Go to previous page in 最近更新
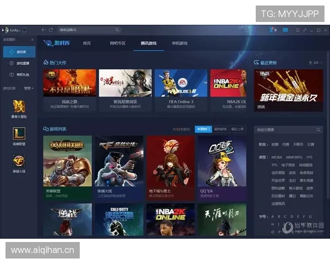Screen dimensions: 330x264 (x=310, y=63)
